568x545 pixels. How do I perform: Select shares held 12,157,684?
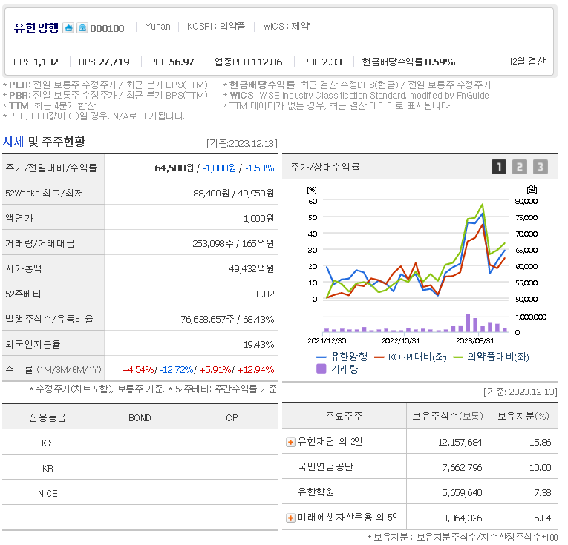(x=460, y=442)
